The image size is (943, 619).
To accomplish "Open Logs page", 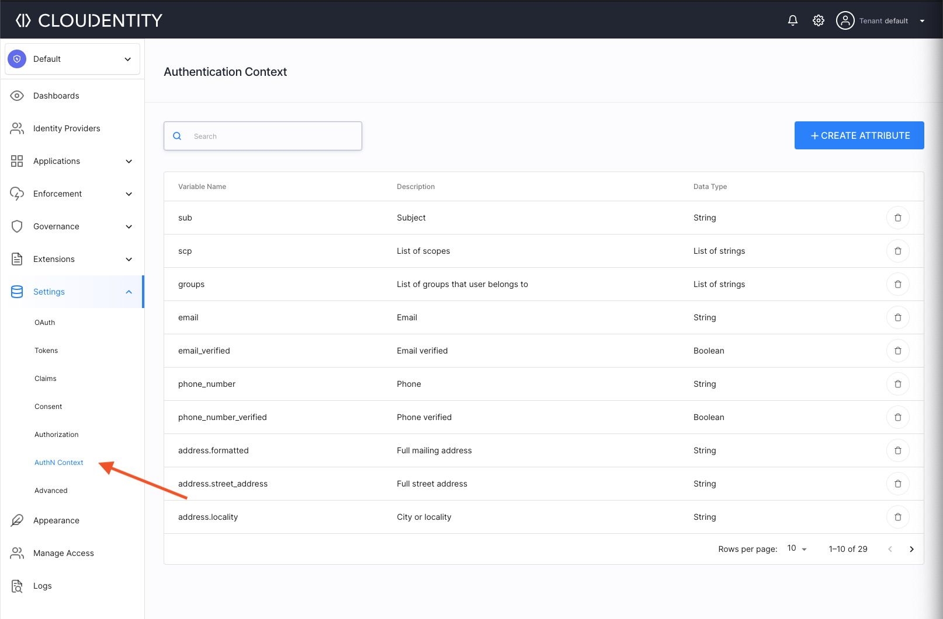I will pyautogui.click(x=43, y=586).
